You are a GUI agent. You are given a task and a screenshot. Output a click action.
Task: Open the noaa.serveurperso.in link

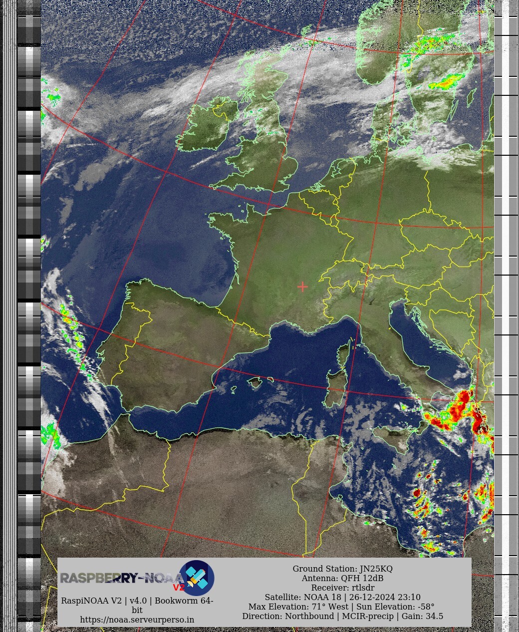[x=137, y=620]
